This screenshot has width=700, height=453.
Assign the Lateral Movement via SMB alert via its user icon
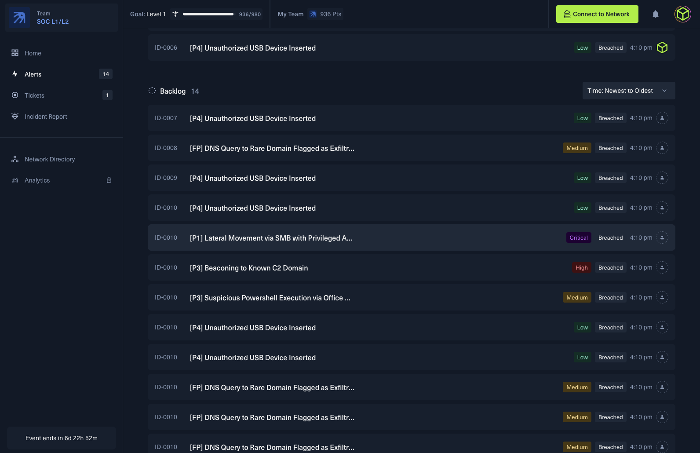[x=662, y=237]
